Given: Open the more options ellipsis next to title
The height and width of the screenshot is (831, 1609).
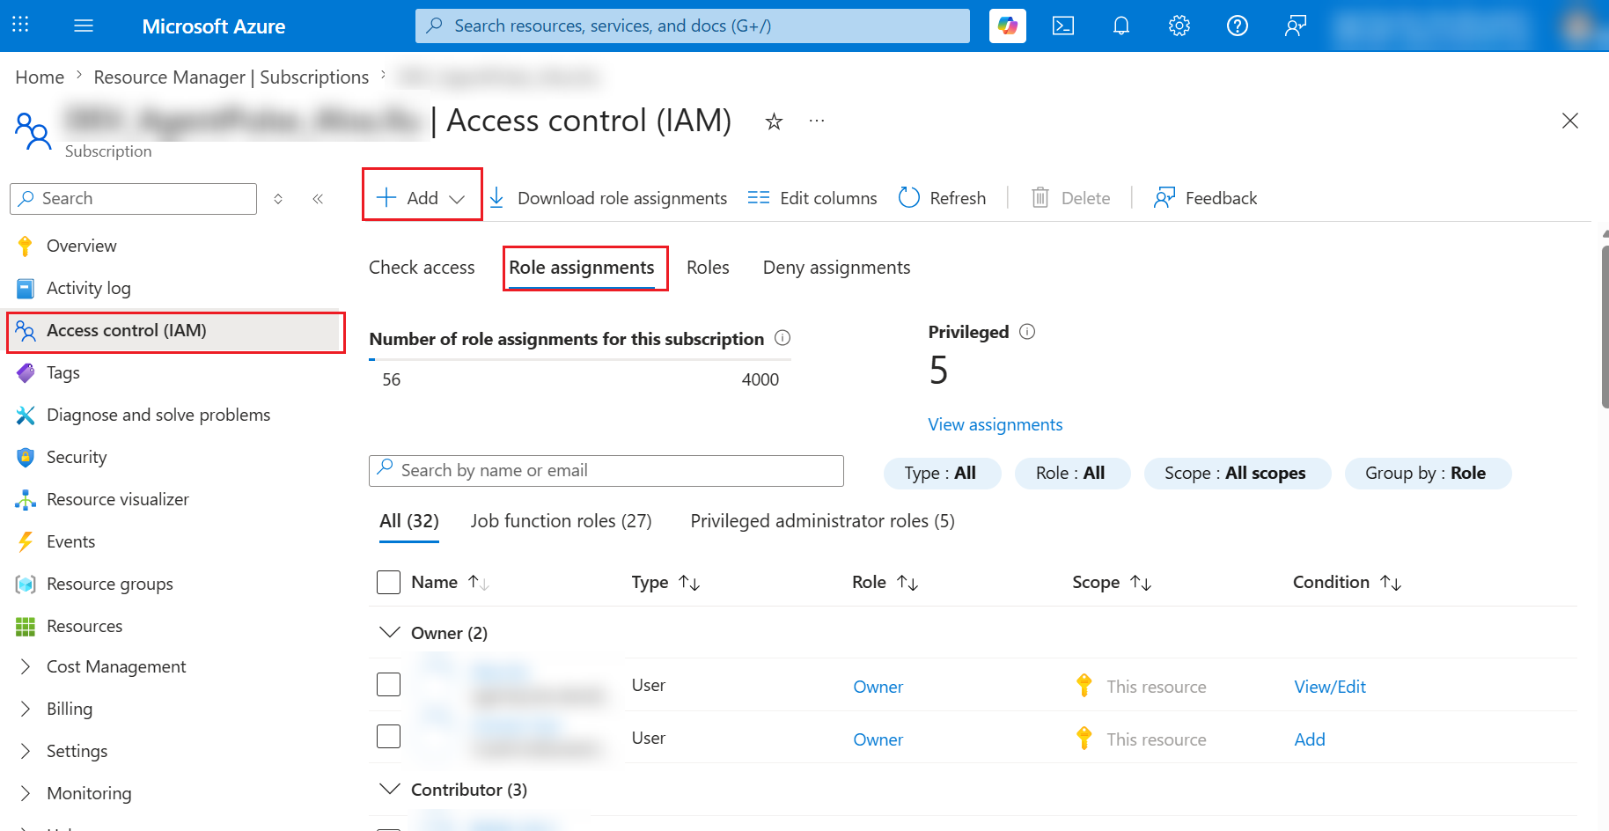Looking at the screenshot, I should pyautogui.click(x=817, y=121).
